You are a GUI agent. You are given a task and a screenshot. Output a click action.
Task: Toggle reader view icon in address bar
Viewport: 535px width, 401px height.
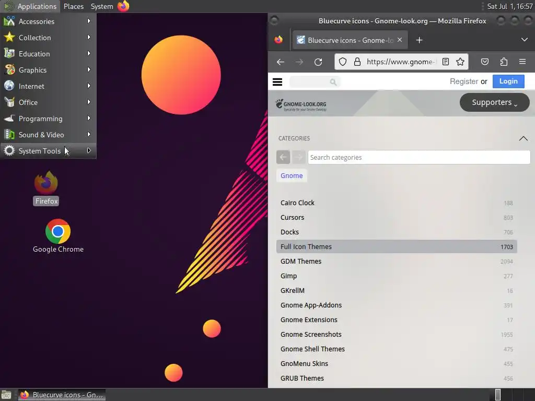(446, 62)
